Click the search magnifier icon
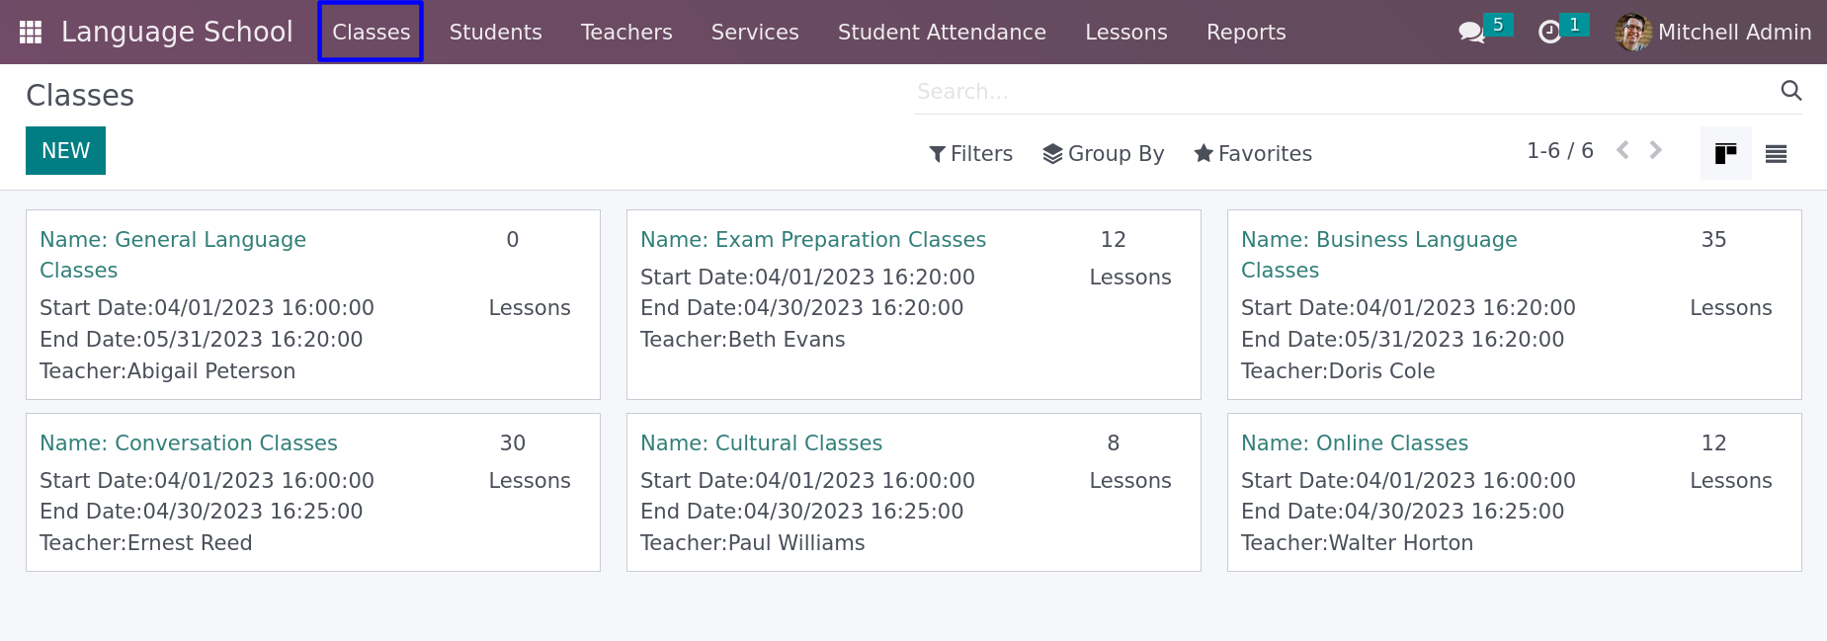Screen dimensions: 1827x641 click(x=1790, y=91)
